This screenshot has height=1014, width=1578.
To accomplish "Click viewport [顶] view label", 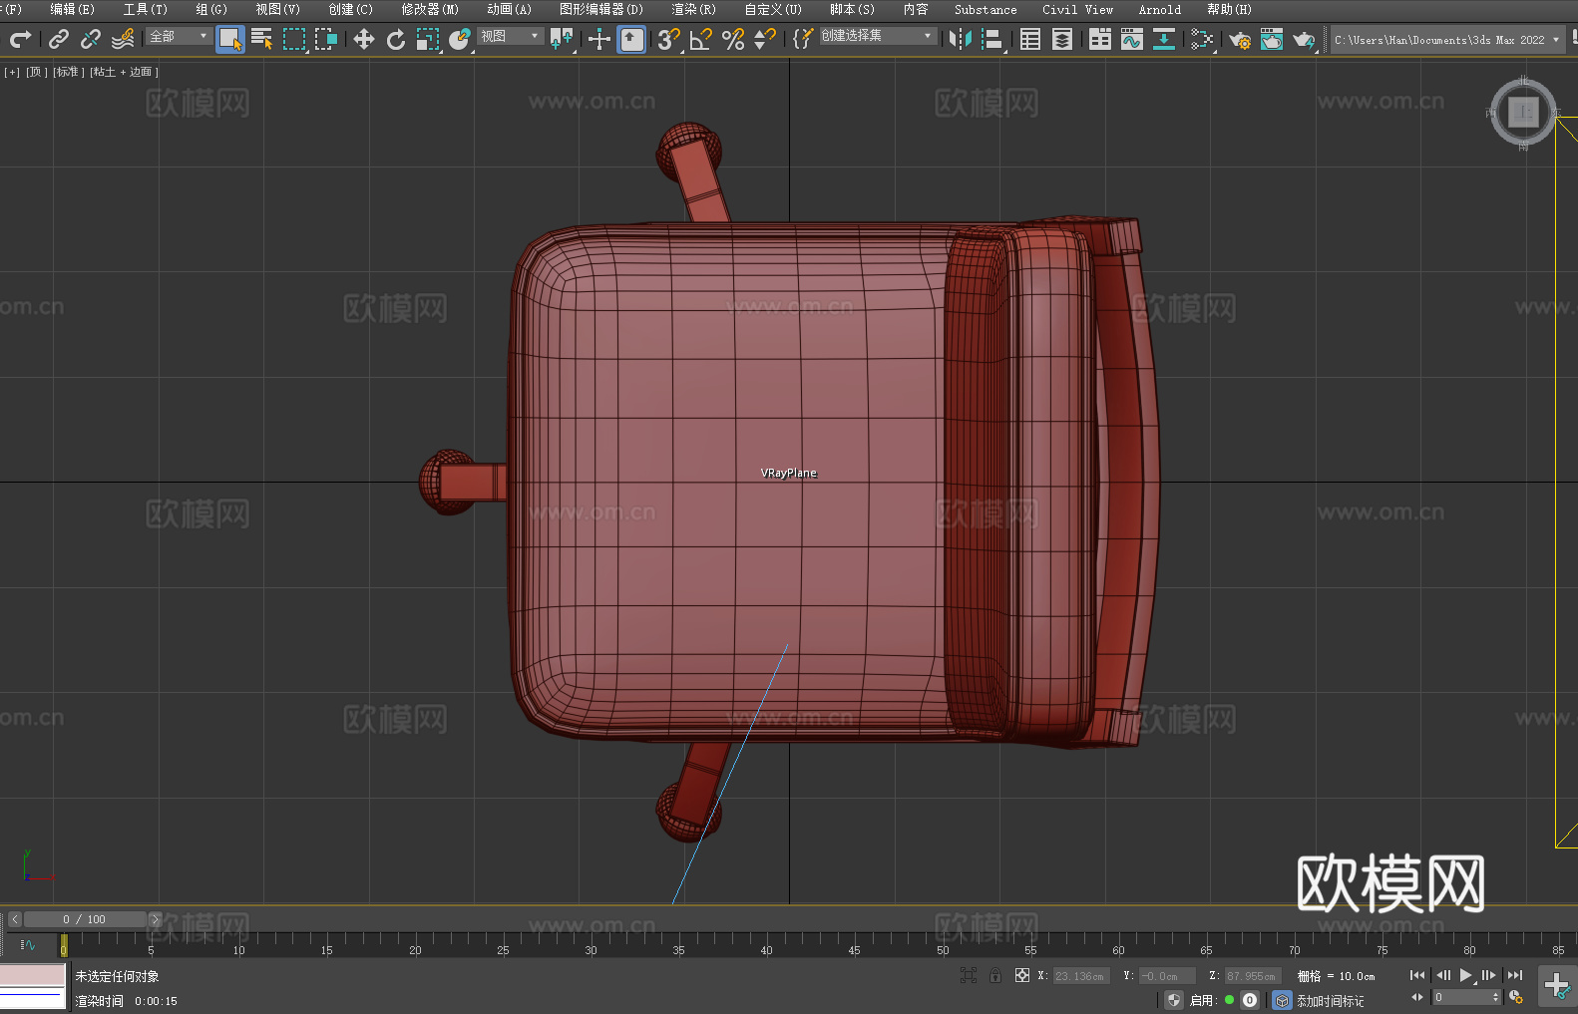I will pos(37,72).
